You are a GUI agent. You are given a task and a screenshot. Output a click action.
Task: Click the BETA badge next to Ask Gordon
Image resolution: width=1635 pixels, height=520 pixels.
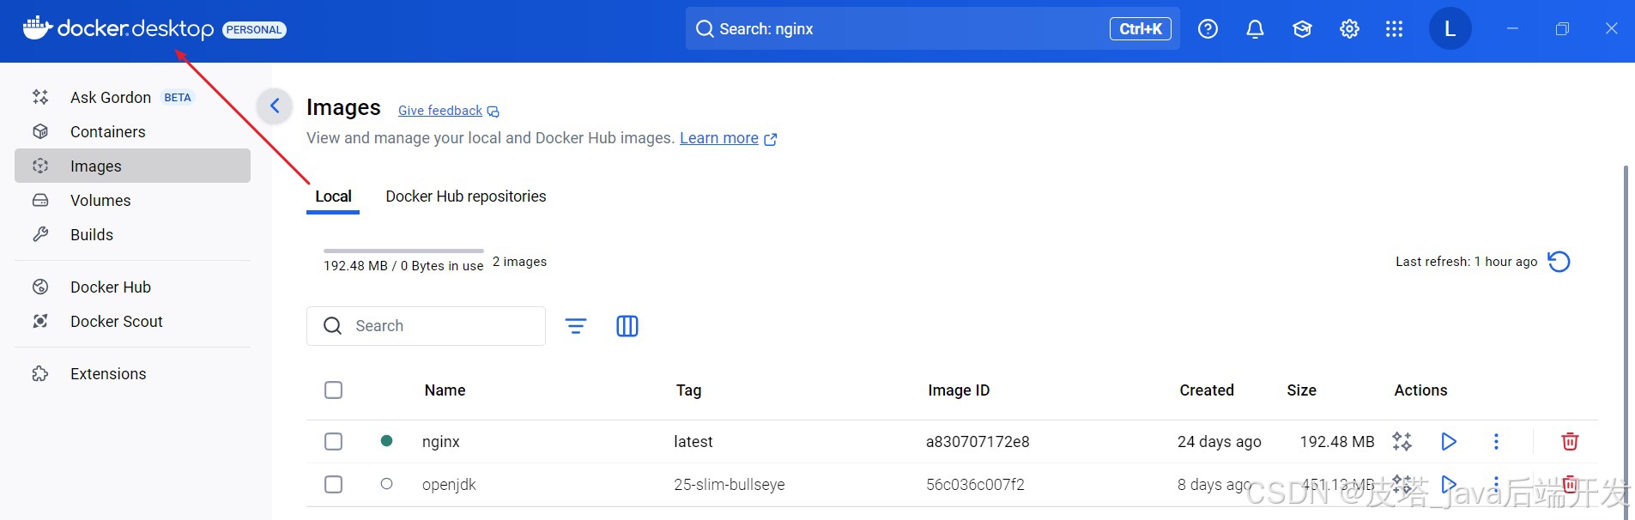[x=178, y=97]
